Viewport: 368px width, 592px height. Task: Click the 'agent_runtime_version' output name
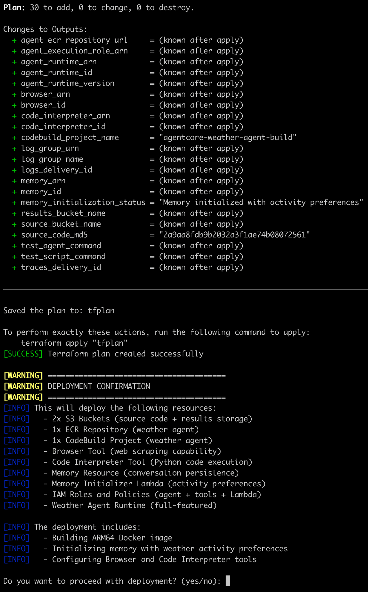pos(68,83)
